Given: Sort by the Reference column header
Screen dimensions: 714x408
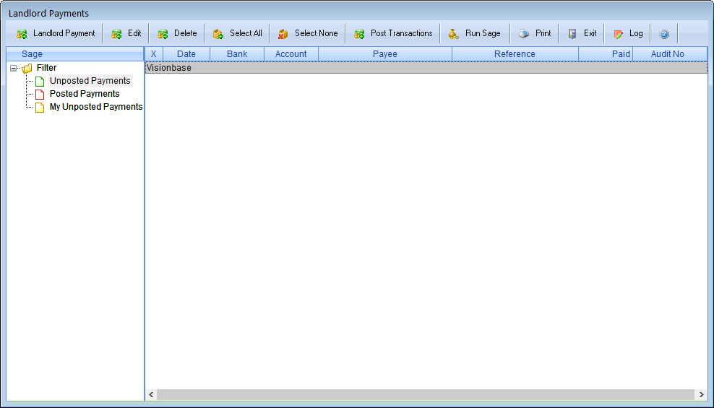Looking at the screenshot, I should [x=515, y=54].
